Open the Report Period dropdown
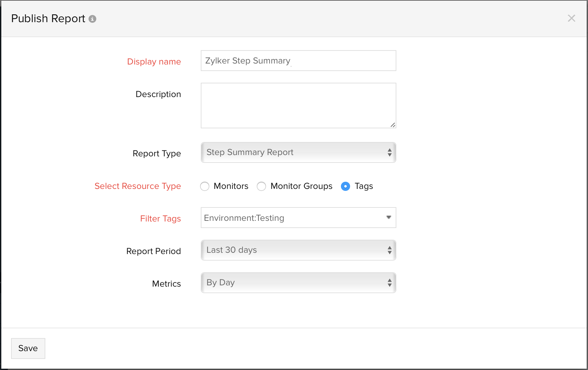 298,250
